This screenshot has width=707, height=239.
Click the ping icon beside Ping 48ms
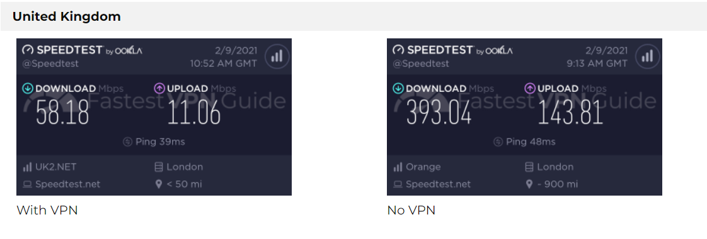(x=498, y=142)
